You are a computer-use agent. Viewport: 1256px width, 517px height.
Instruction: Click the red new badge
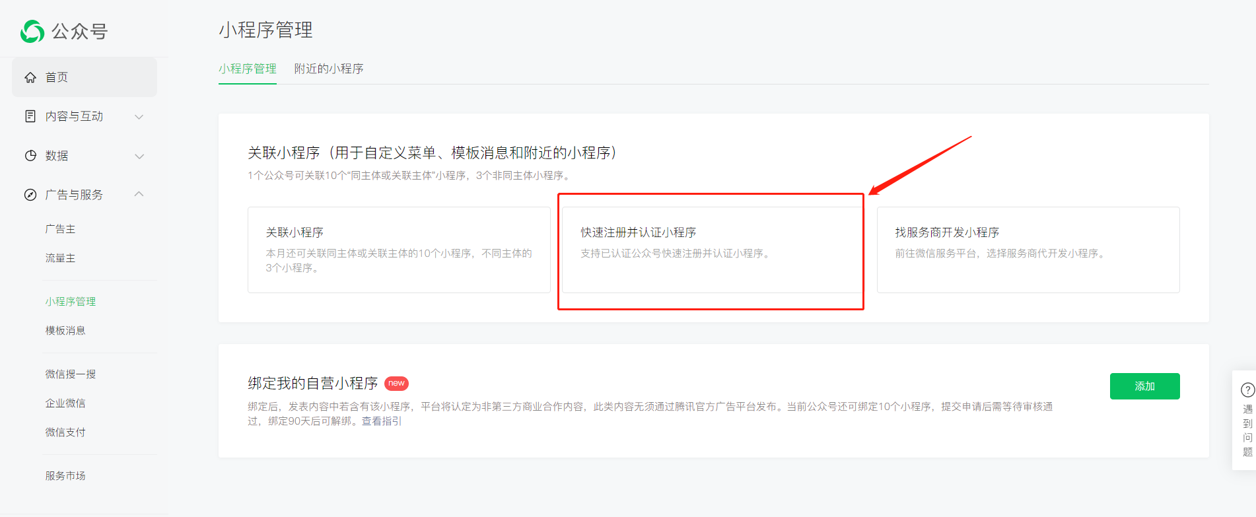(x=396, y=384)
